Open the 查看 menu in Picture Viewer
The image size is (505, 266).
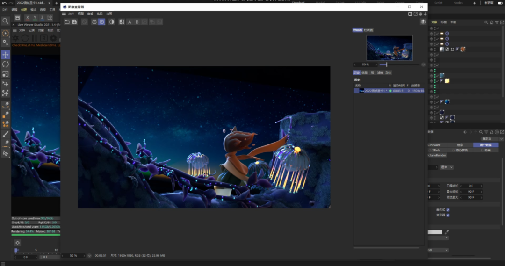coord(90,14)
